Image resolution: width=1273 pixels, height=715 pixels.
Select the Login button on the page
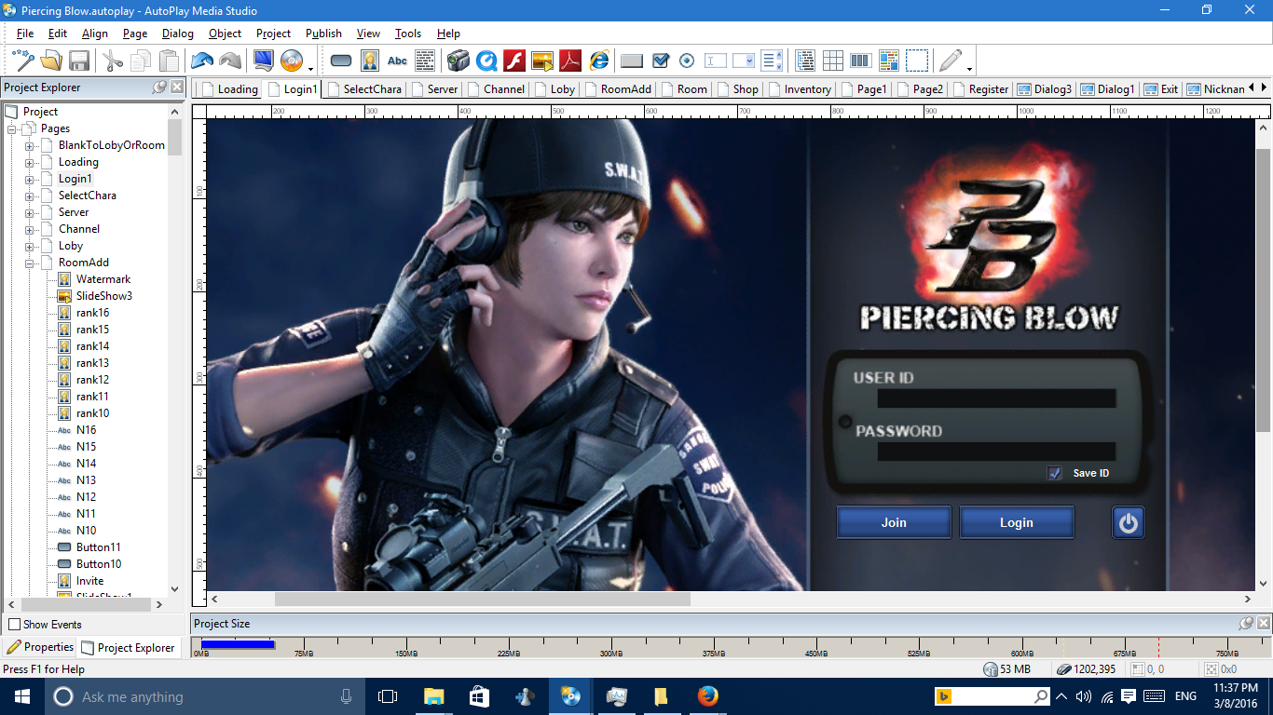point(1017,522)
